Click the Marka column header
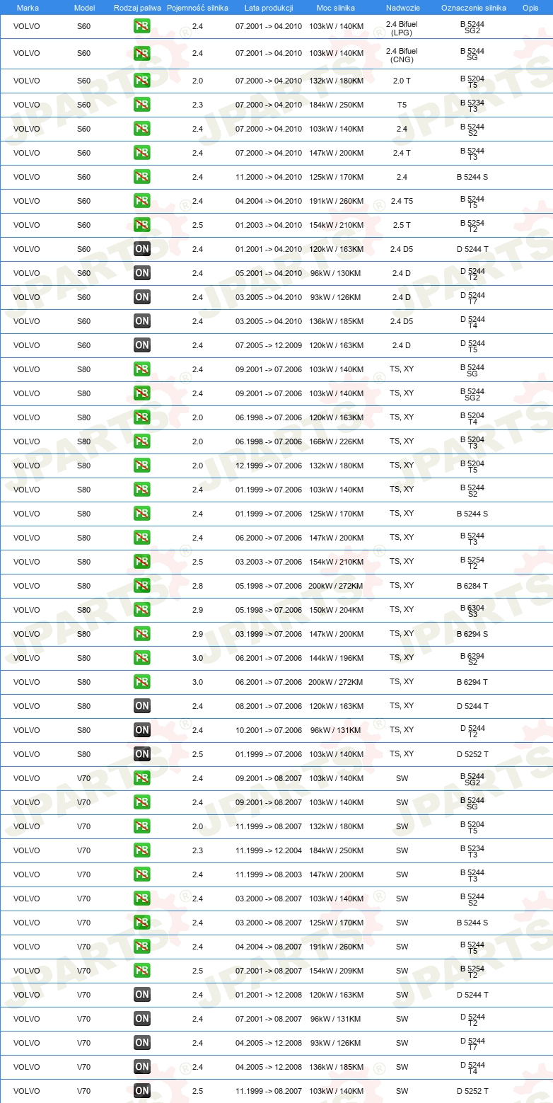 tap(28, 7)
